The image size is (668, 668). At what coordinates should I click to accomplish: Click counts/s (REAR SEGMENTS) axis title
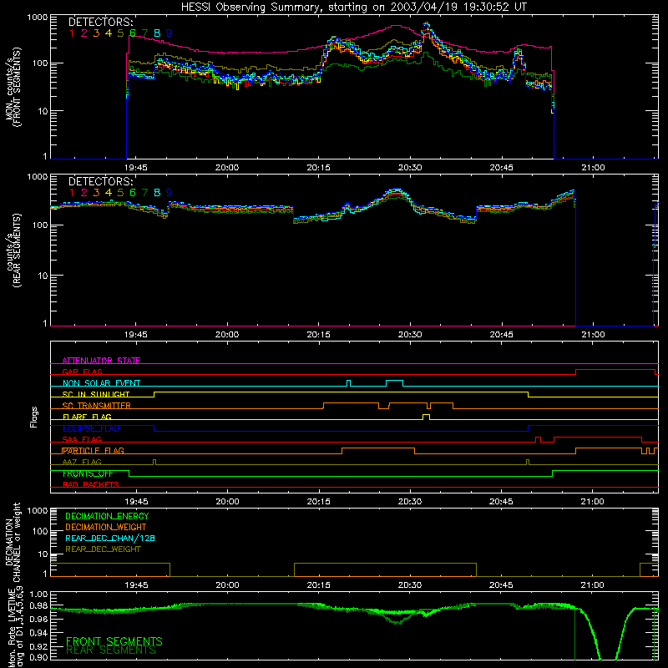tap(13, 250)
